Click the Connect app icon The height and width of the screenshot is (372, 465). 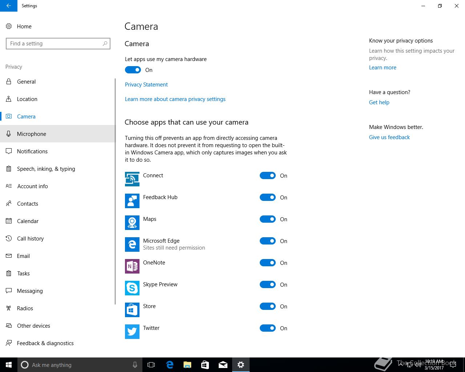click(x=132, y=179)
